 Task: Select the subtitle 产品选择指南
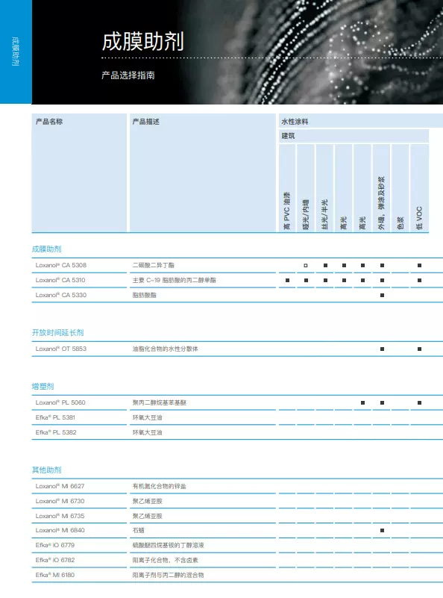click(x=128, y=75)
